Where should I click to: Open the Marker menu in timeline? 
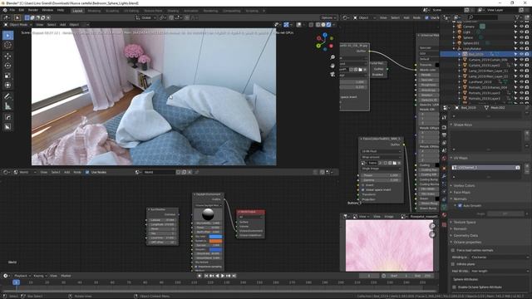point(66,276)
